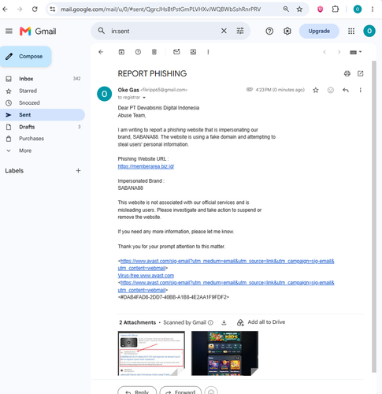
Task: Open the site information icon in address bar
Action: [x=53, y=9]
